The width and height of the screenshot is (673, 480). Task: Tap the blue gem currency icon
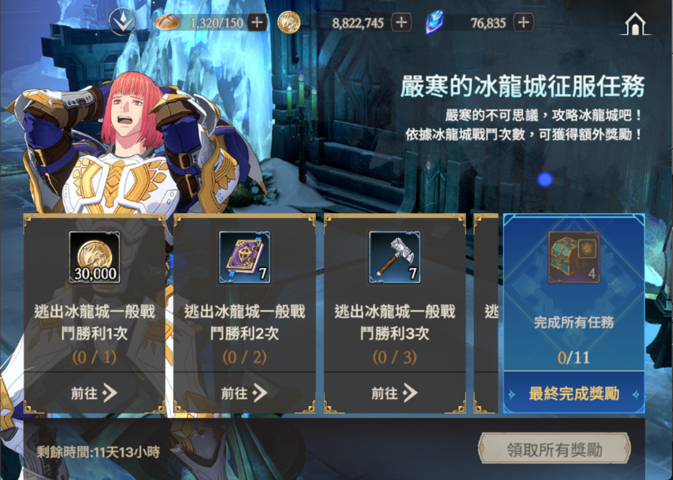coord(435,22)
